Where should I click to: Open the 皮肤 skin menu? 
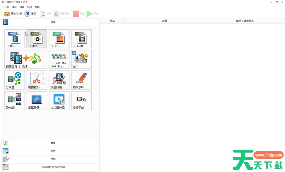(x=14, y=7)
